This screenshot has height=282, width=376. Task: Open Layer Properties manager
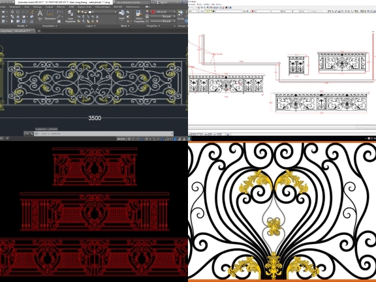pos(70,16)
